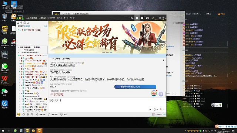The image size is (237, 133).
Task: Open the speaking mode selector in the bottom bar
Action: (x=41, y=115)
